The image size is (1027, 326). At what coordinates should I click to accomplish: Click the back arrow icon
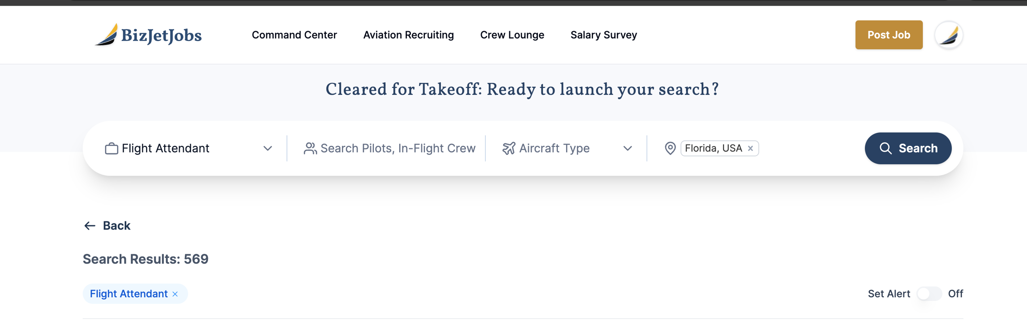point(90,226)
